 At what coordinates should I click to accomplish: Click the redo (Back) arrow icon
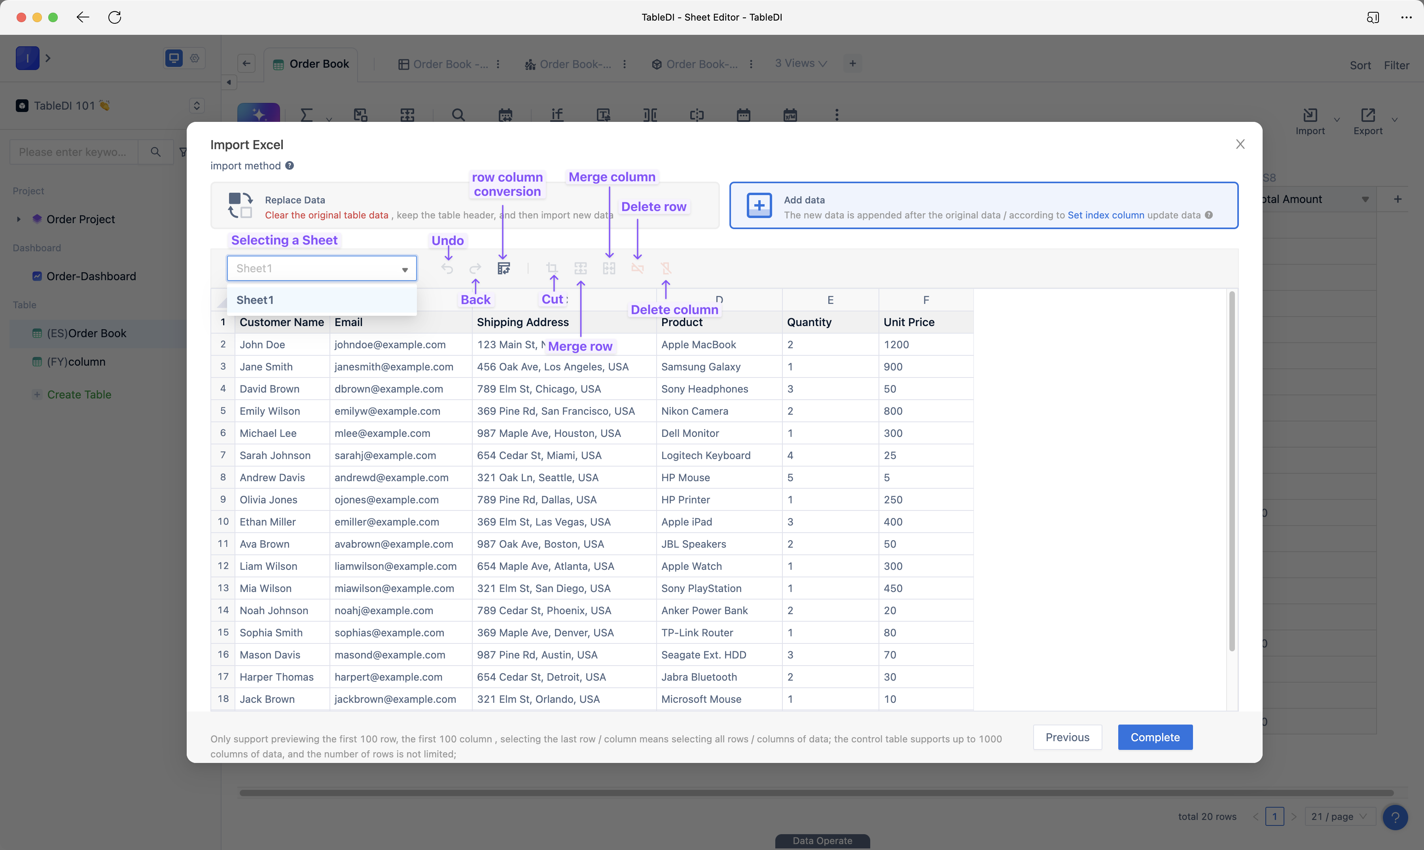[475, 268]
